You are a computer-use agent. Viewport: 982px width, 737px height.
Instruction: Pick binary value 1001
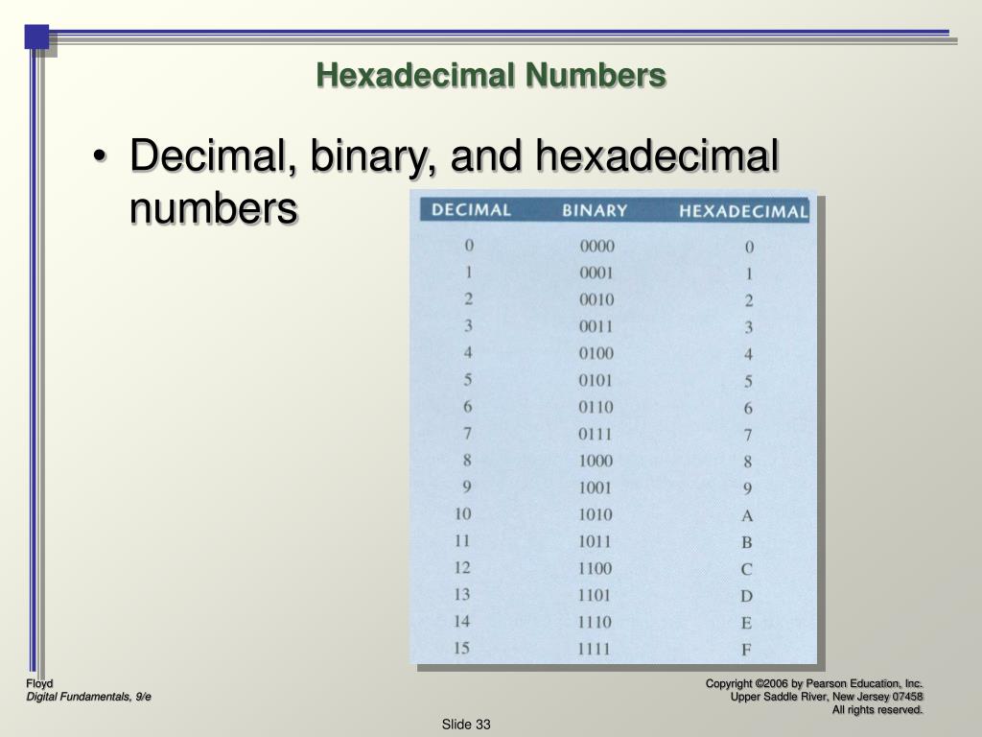click(x=595, y=488)
